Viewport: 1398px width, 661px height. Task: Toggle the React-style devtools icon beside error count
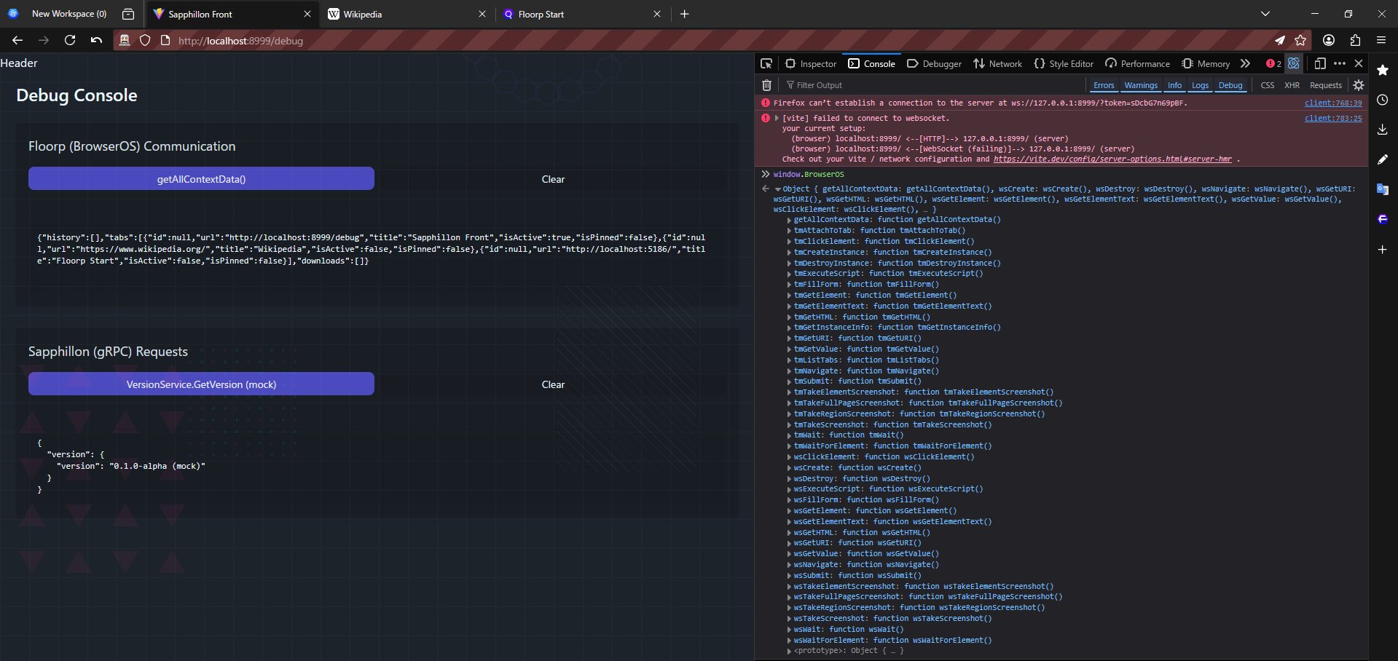(1294, 63)
